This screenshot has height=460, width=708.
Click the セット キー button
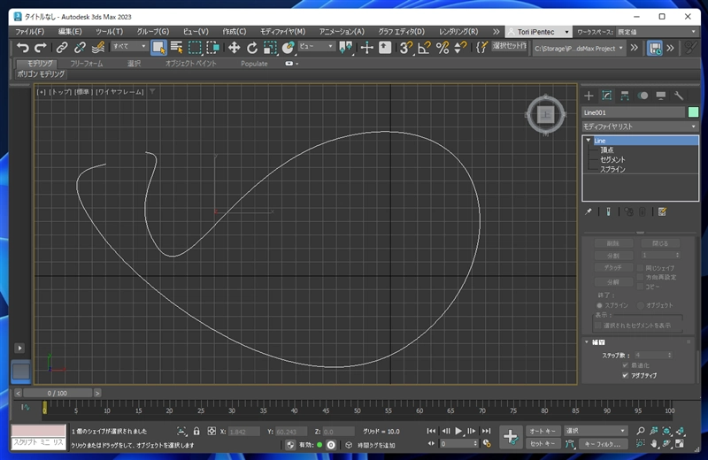pyautogui.click(x=543, y=444)
